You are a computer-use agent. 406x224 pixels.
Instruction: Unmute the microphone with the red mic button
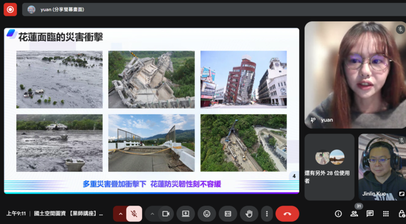click(x=134, y=214)
